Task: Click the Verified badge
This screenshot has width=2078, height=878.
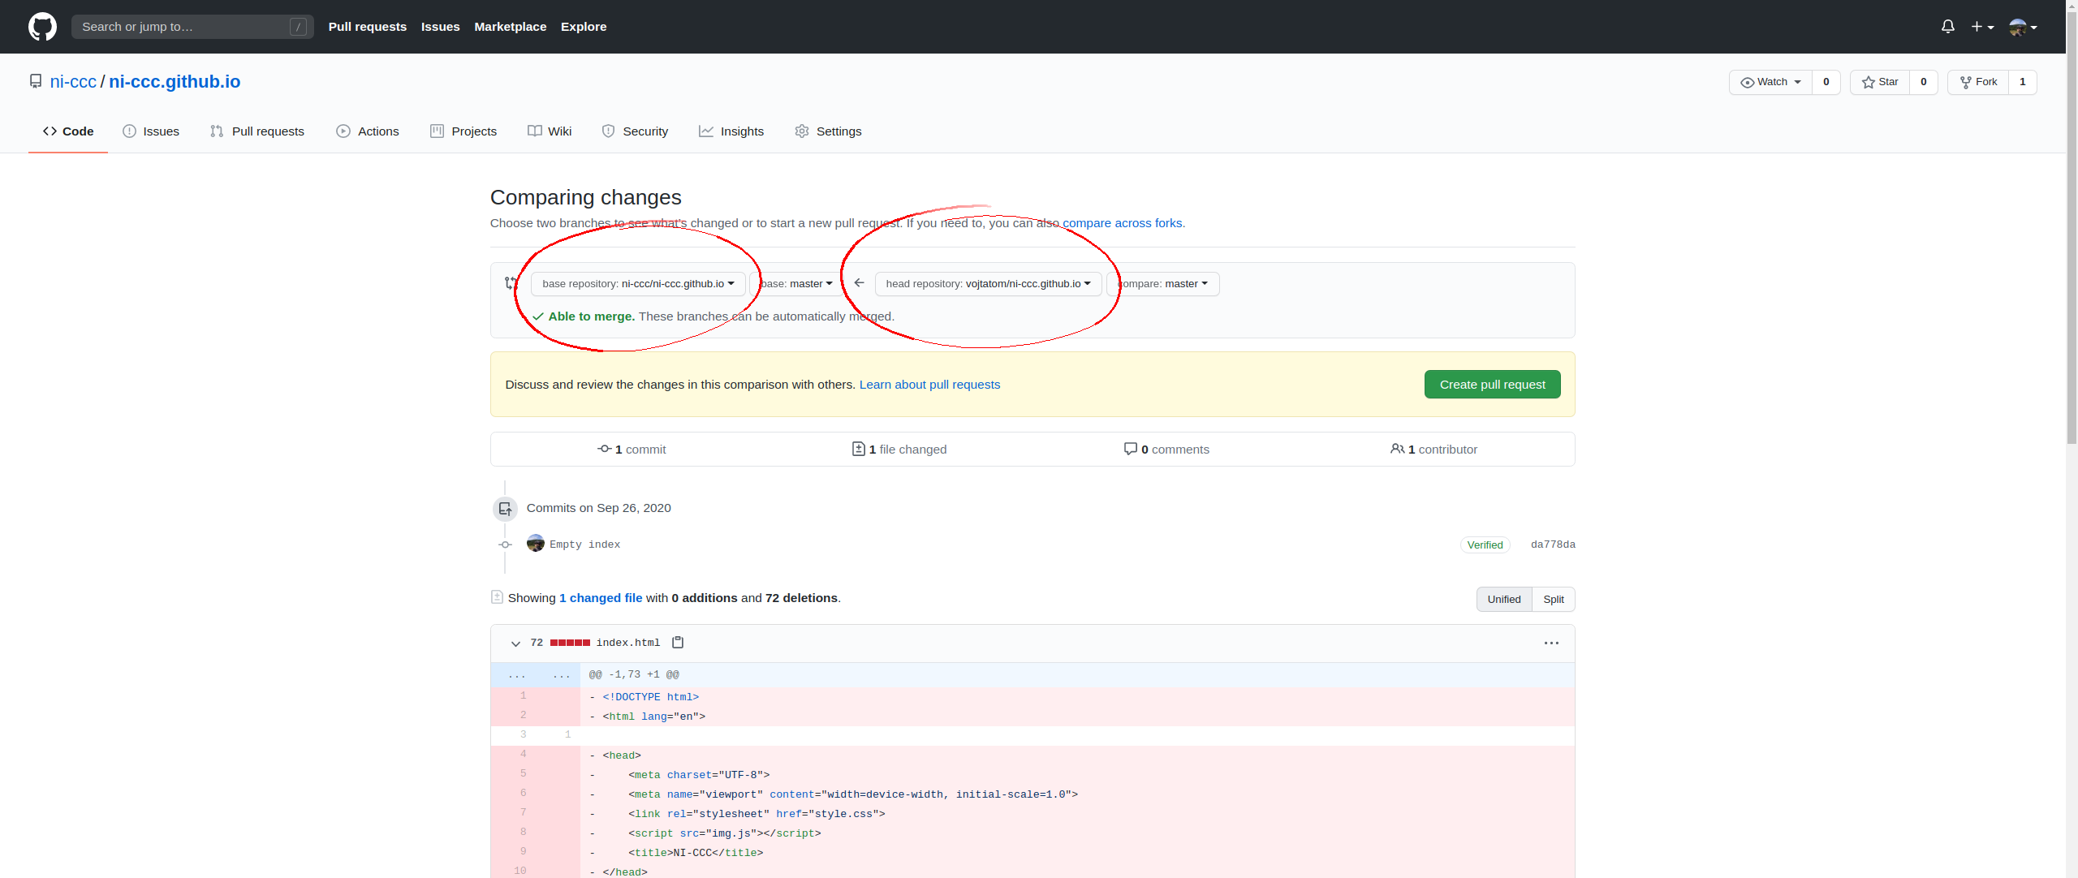Action: [1485, 544]
